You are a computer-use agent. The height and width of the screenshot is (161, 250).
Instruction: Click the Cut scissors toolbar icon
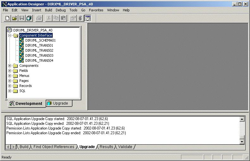coord(49,18)
